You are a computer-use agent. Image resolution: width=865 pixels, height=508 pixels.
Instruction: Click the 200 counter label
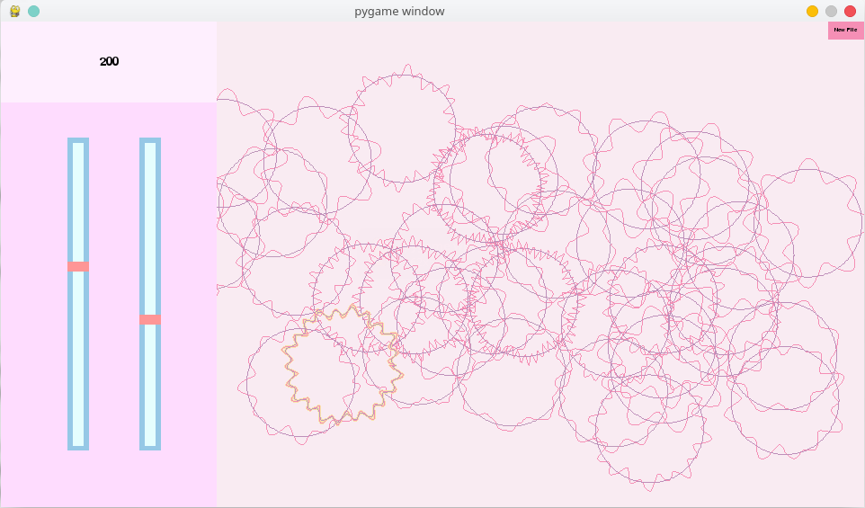pyautogui.click(x=109, y=61)
